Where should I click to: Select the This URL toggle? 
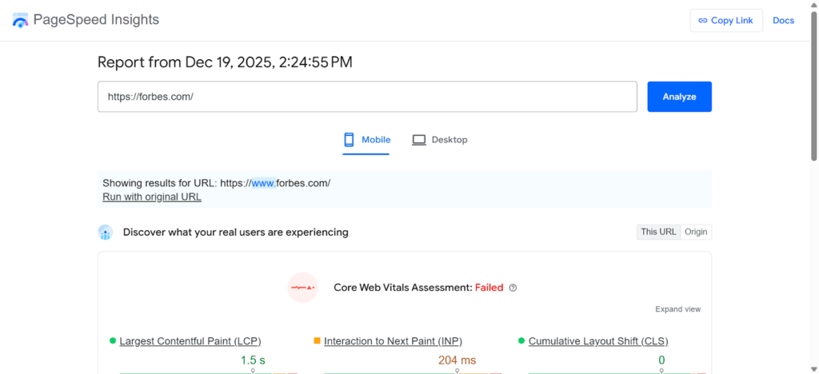(x=659, y=232)
